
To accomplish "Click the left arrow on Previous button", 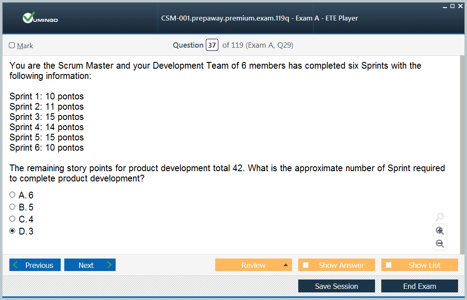I will point(16,265).
